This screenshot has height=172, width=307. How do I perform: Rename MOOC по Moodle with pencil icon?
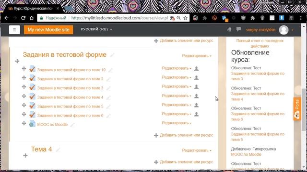click(x=72, y=125)
